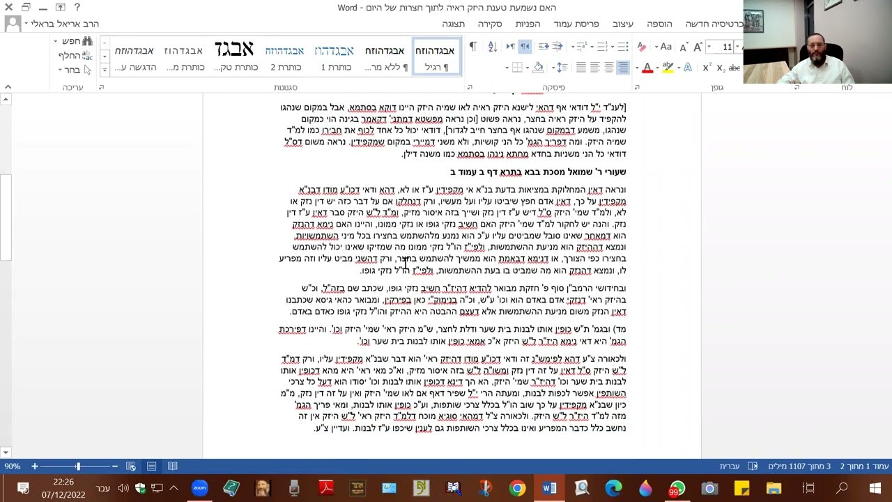
Task: Click the bullet list icon
Action: tap(622, 47)
